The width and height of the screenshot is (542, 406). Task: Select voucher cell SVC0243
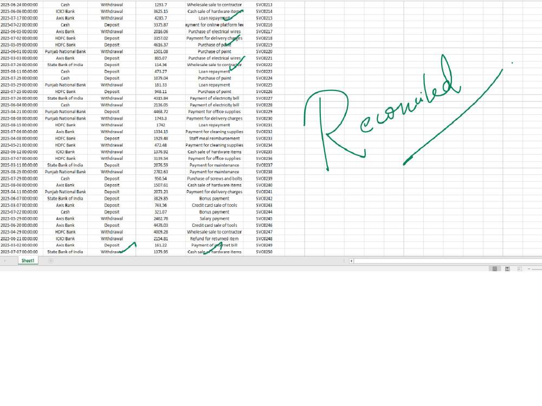tap(264, 205)
